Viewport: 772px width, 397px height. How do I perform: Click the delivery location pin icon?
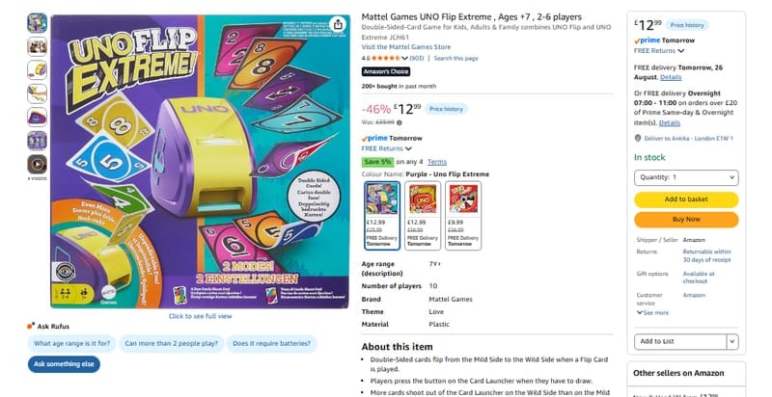[x=638, y=139]
